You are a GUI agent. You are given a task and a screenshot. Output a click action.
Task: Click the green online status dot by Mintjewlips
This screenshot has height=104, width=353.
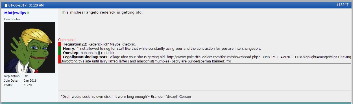(x=28, y=13)
